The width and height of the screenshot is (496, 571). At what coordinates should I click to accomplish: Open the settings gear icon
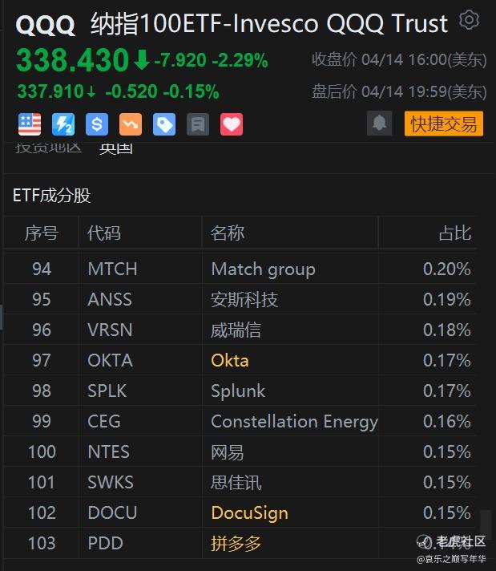(469, 20)
